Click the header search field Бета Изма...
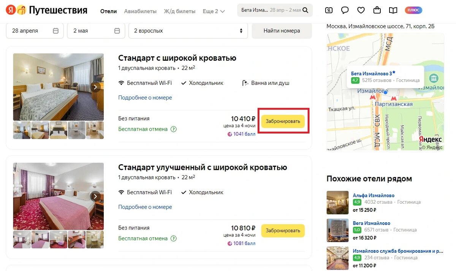 [x=275, y=10]
